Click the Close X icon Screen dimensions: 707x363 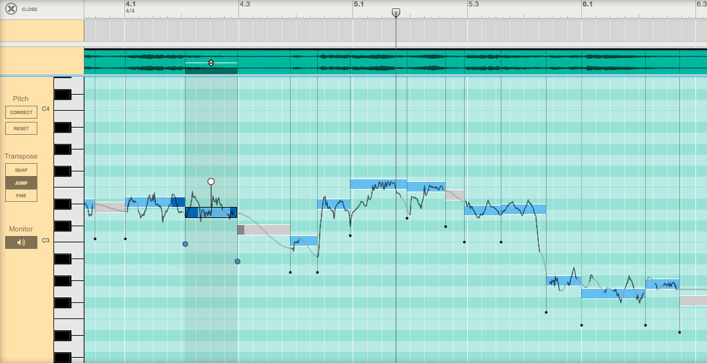point(11,9)
